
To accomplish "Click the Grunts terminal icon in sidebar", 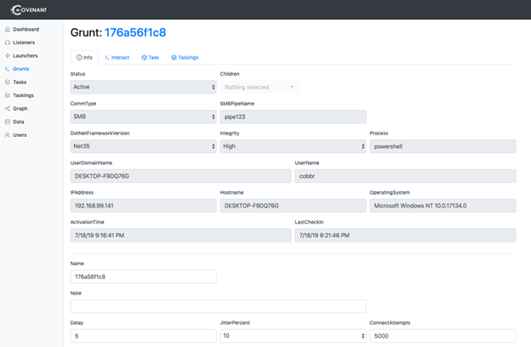I will [x=8, y=69].
